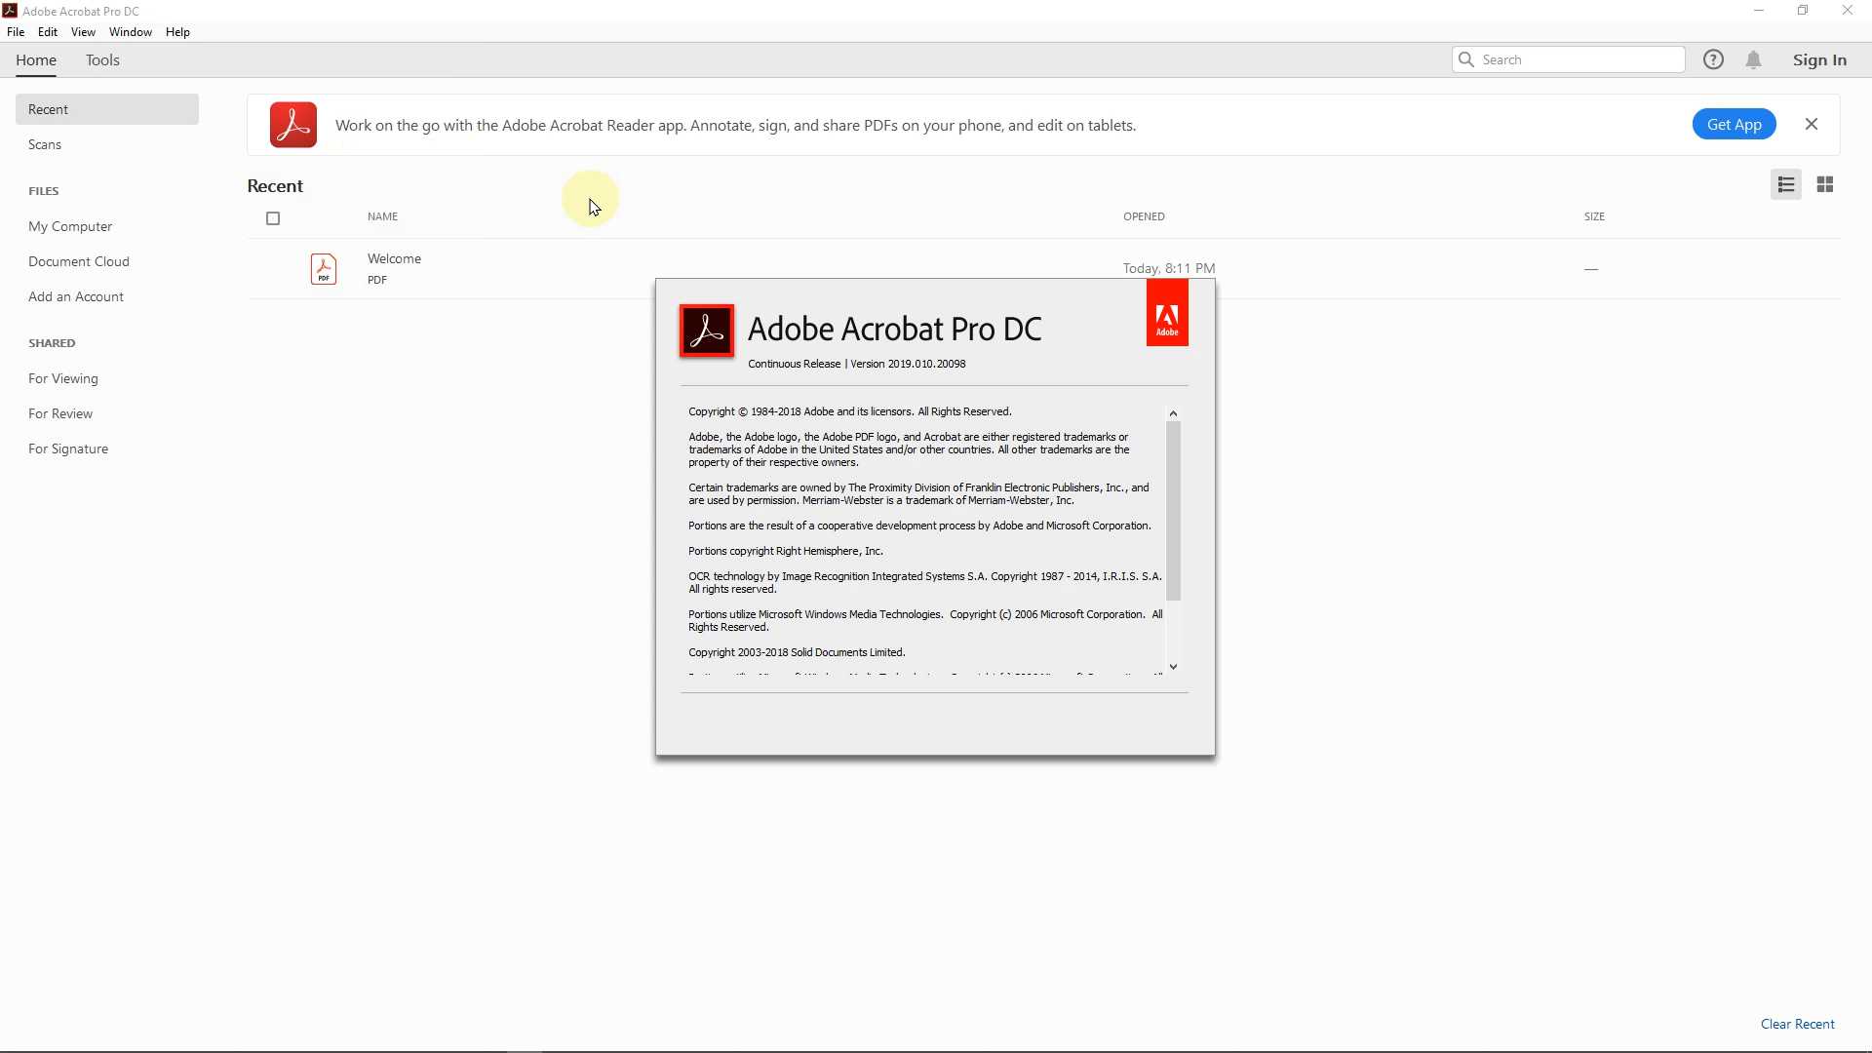Click the Help question mark icon
Image resolution: width=1872 pixels, height=1053 pixels.
1713,59
